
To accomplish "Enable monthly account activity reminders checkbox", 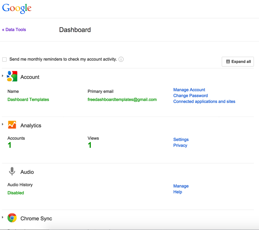I will [x=5, y=59].
